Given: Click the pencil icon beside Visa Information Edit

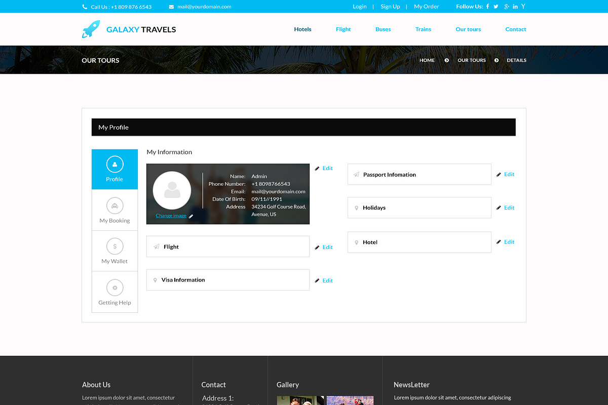Looking at the screenshot, I should click(317, 281).
